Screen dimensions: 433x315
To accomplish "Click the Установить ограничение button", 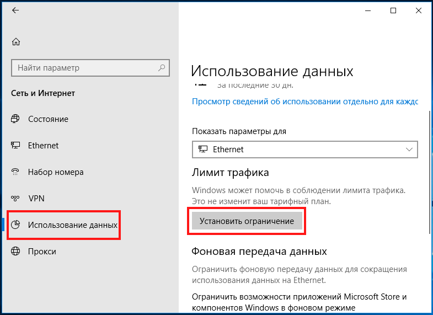I will (247, 221).
